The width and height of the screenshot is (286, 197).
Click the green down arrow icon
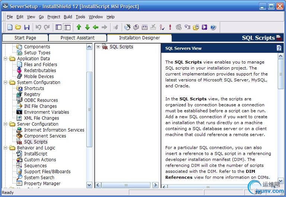coord(88,27)
